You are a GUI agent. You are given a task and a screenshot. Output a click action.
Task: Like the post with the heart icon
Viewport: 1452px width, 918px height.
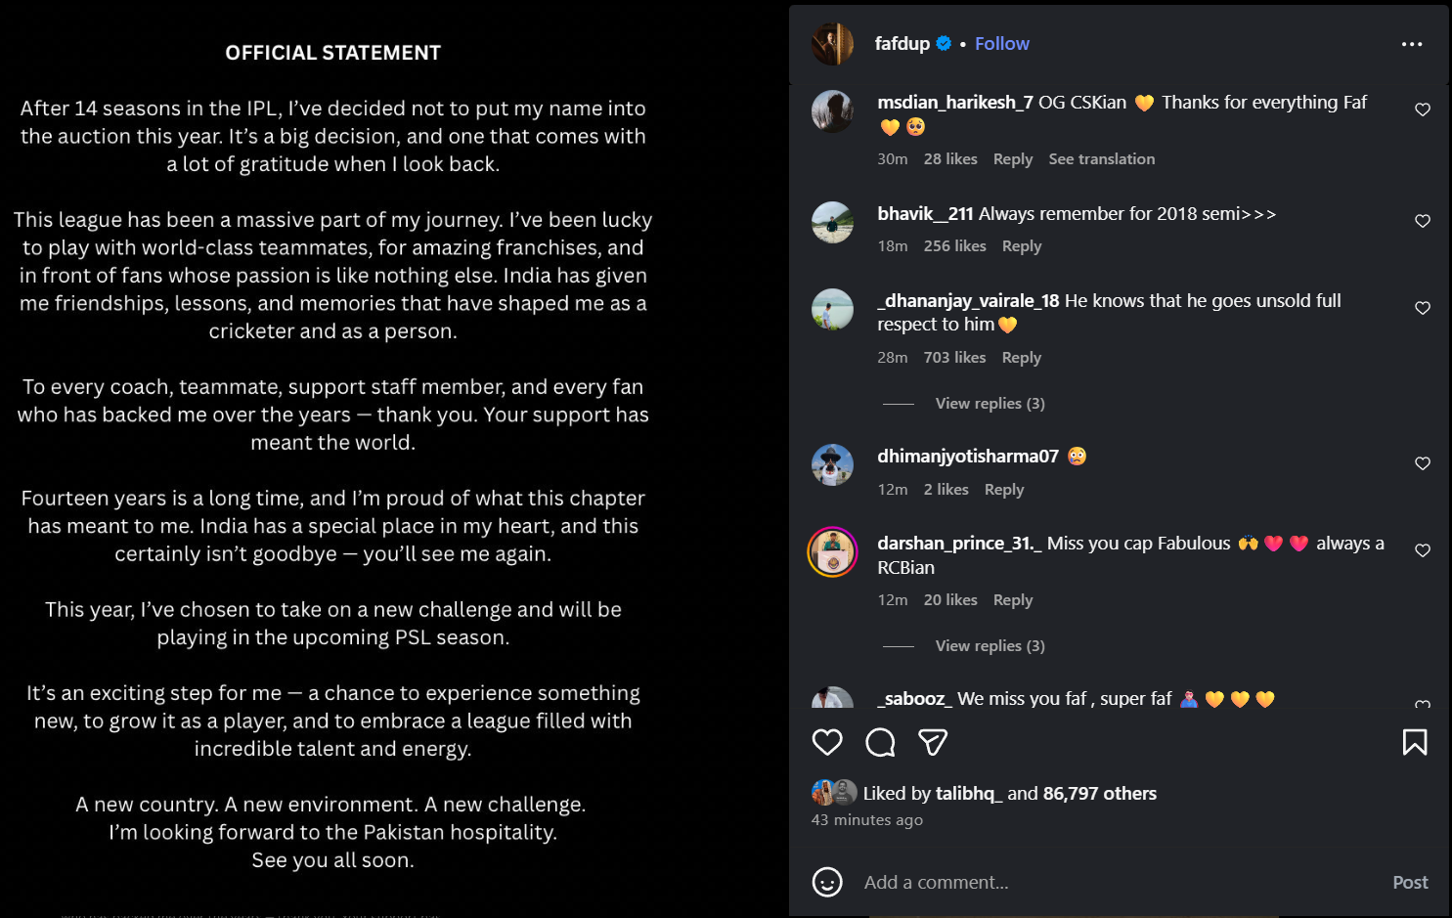pos(827,742)
